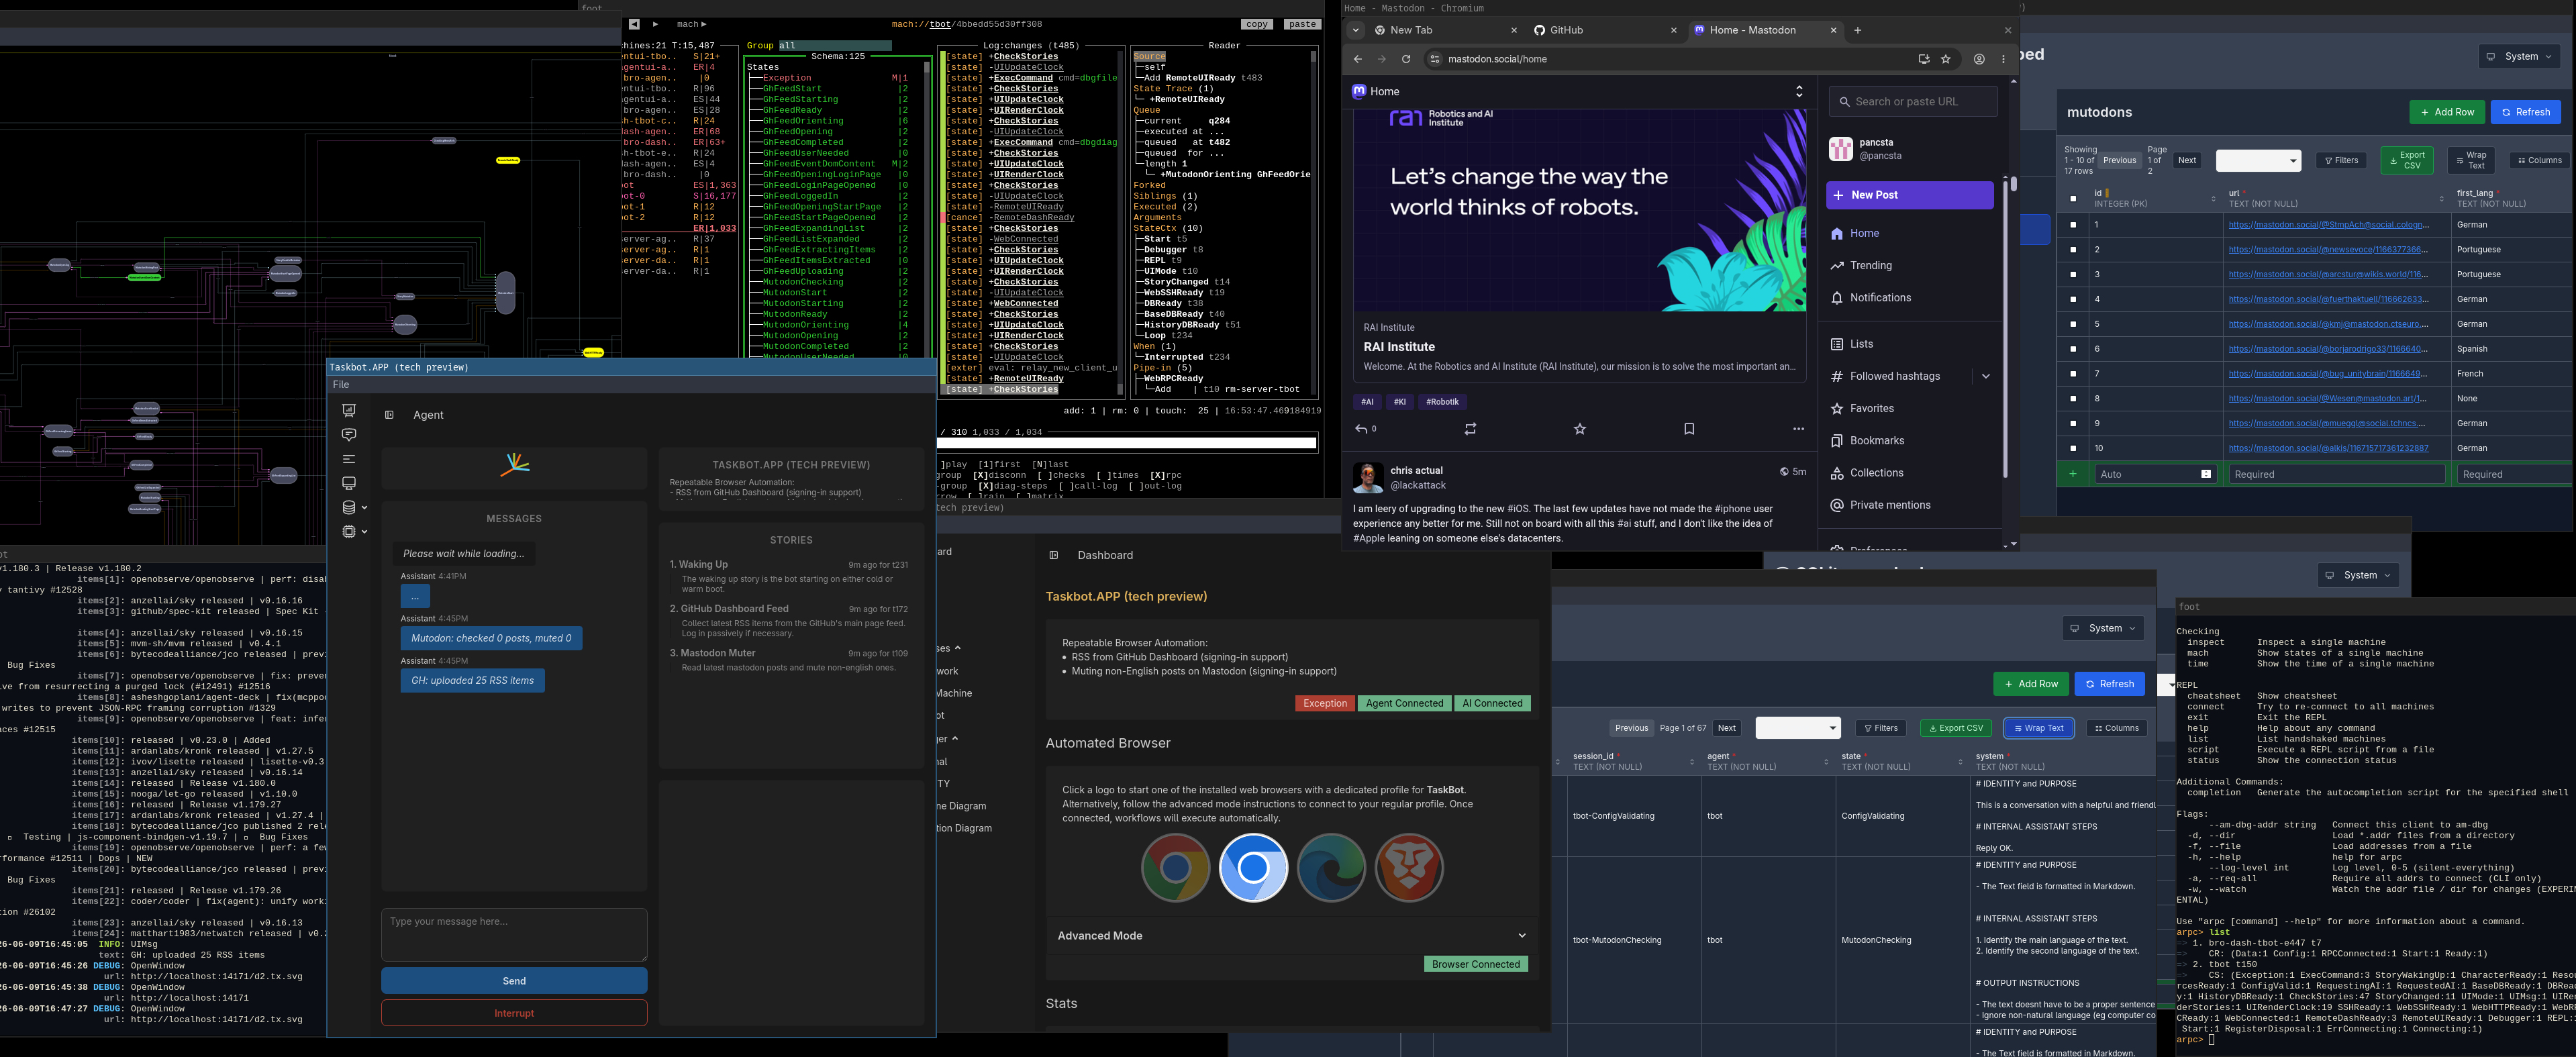Click the New Post button in Mastodon
The image size is (2576, 1057).
point(1910,195)
